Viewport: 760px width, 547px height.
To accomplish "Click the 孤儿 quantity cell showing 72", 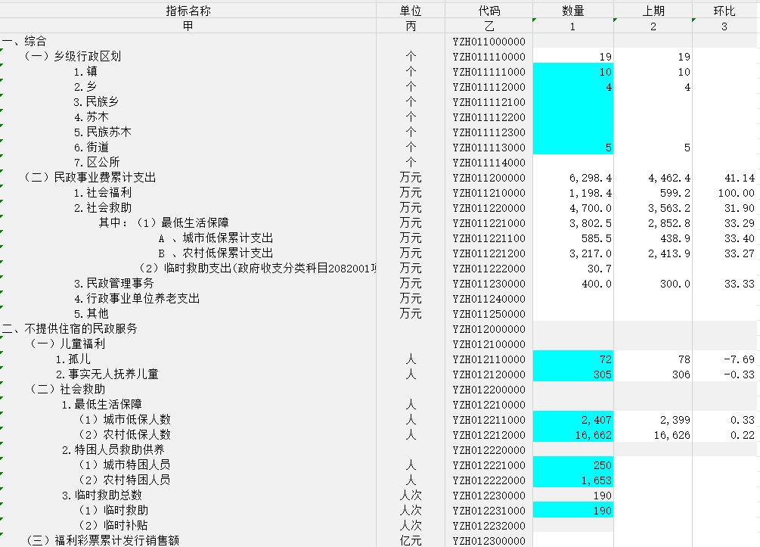I will click(x=573, y=359).
